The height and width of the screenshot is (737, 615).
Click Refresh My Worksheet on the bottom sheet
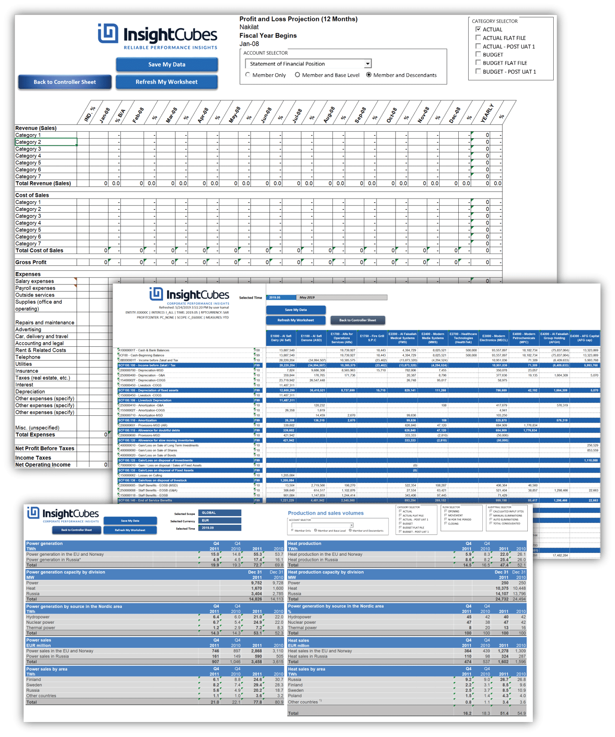click(130, 530)
